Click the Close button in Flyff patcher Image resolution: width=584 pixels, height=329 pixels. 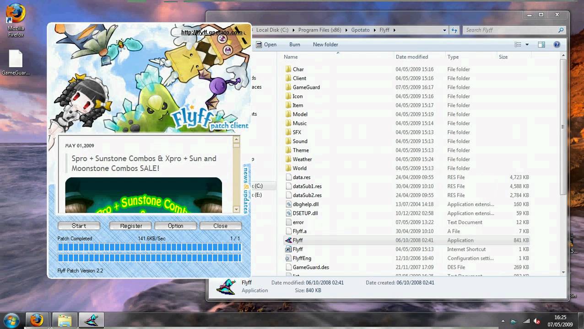(220, 226)
